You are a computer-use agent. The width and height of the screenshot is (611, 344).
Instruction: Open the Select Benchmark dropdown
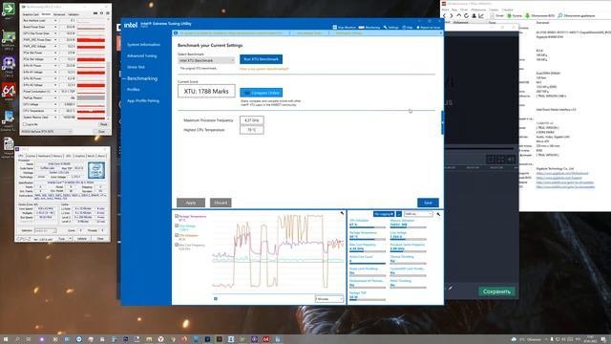(x=206, y=60)
